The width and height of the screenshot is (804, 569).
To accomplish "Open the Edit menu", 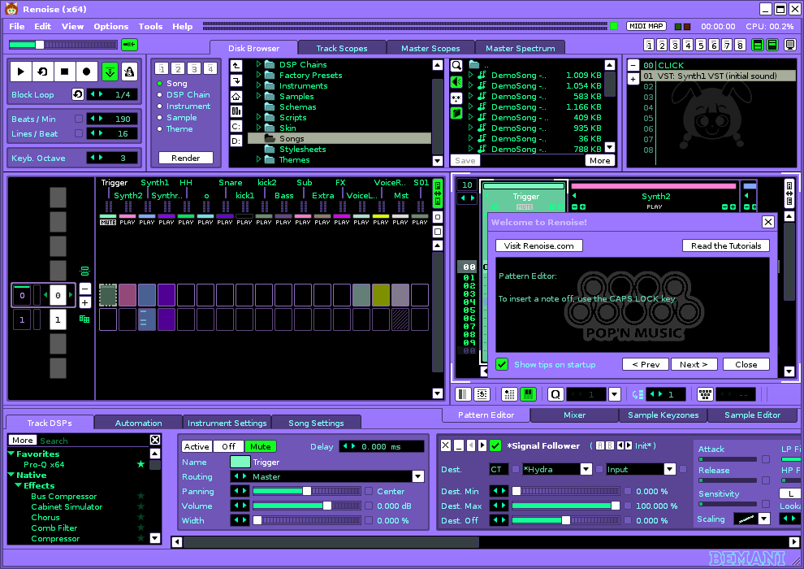I will pyautogui.click(x=42, y=26).
